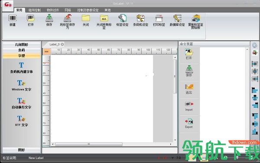Click the mm ruler unit button
Screen dimensions: 260x163
click(47, 51)
